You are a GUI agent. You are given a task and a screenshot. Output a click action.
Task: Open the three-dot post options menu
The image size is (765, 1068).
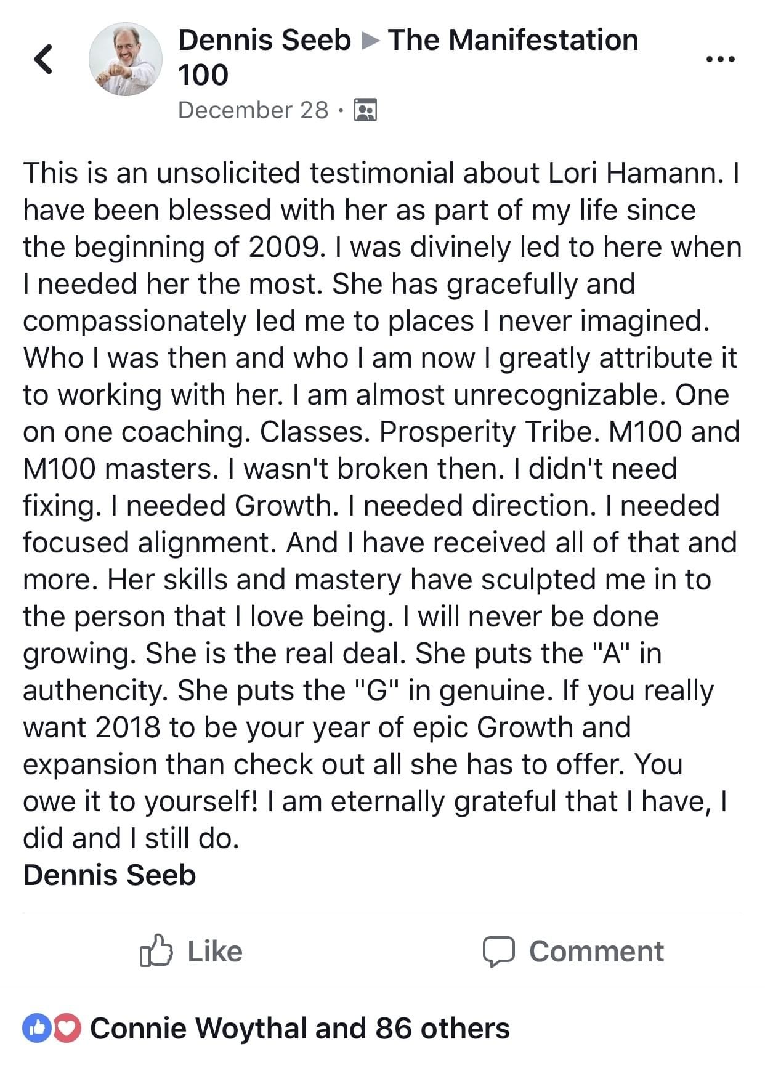pyautogui.click(x=720, y=60)
